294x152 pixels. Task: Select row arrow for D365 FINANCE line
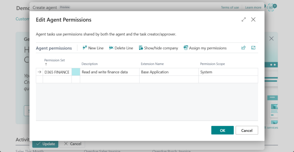(39, 72)
